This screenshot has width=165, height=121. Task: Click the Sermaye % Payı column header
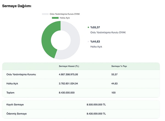tap(119, 66)
